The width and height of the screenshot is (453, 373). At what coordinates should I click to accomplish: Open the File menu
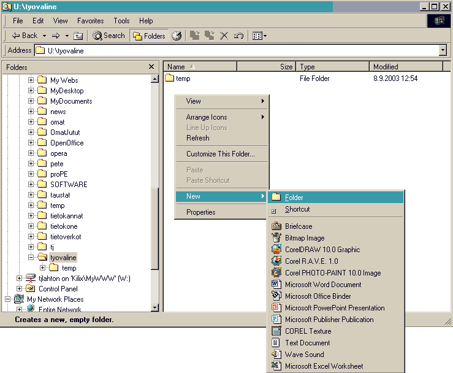[x=18, y=21]
